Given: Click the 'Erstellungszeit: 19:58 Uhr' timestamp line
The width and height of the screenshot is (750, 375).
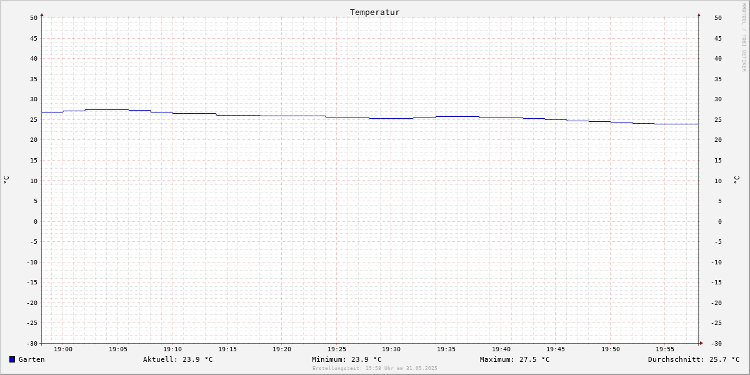Looking at the screenshot, I should click(375, 368).
